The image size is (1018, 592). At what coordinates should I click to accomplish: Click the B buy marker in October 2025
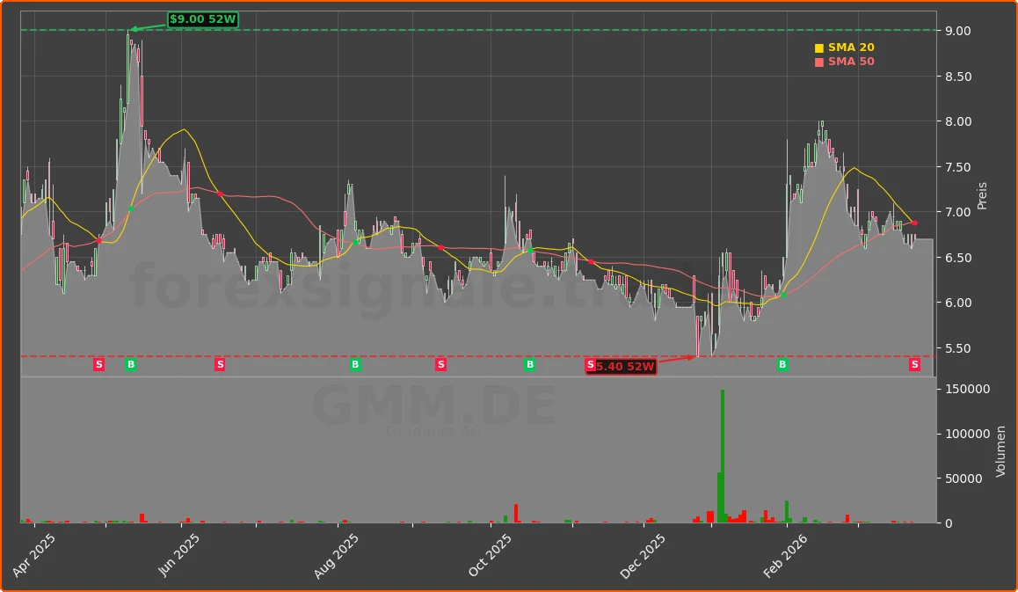click(x=530, y=364)
